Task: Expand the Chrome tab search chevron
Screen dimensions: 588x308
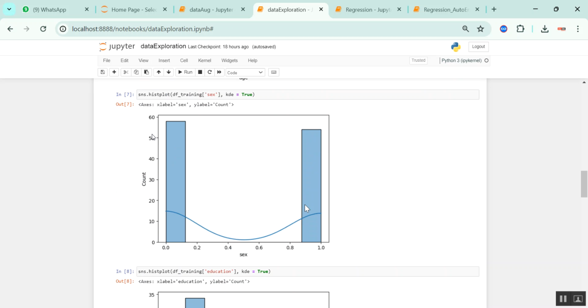Action: click(9, 9)
